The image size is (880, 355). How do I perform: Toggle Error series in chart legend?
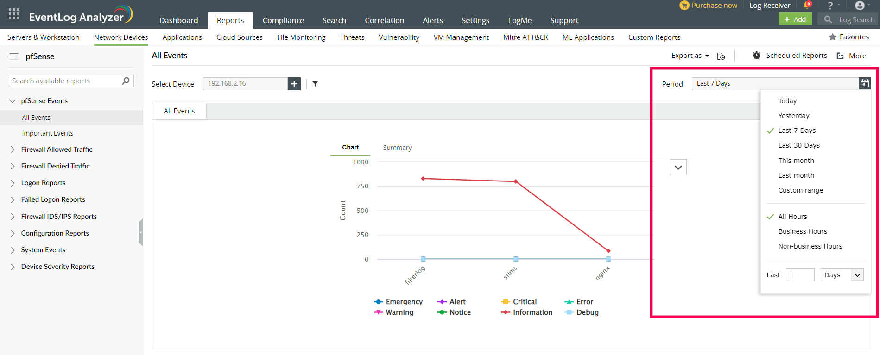coord(579,302)
